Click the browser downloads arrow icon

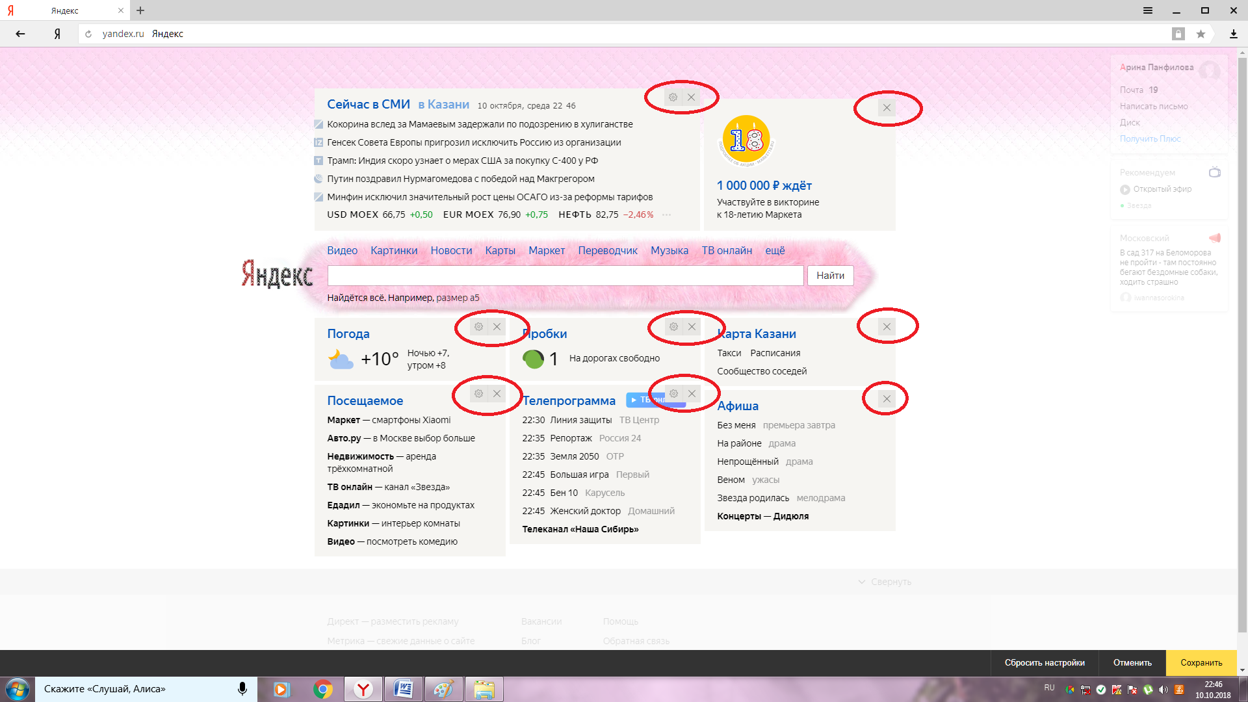(x=1233, y=34)
